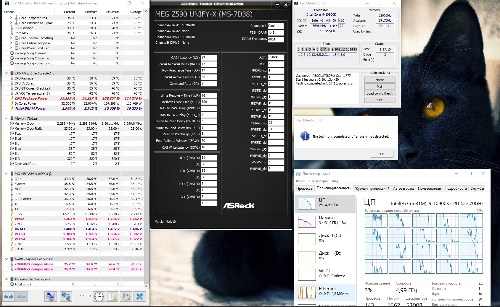Viewport: 500px width, 307px height.
Task: Select the Память performance thumbnail
Action: pos(307,222)
